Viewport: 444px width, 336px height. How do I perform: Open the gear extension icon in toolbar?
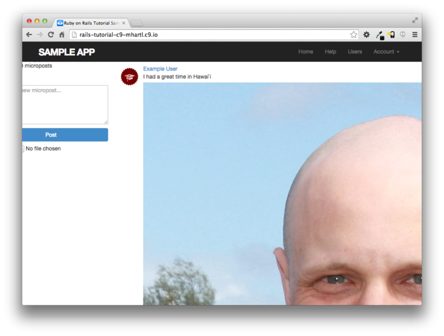pos(367,35)
